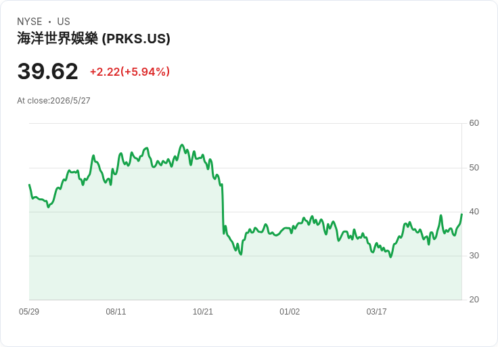Click the At close:2026/5/27 timestamp
The image size is (498, 347).
[53, 101]
